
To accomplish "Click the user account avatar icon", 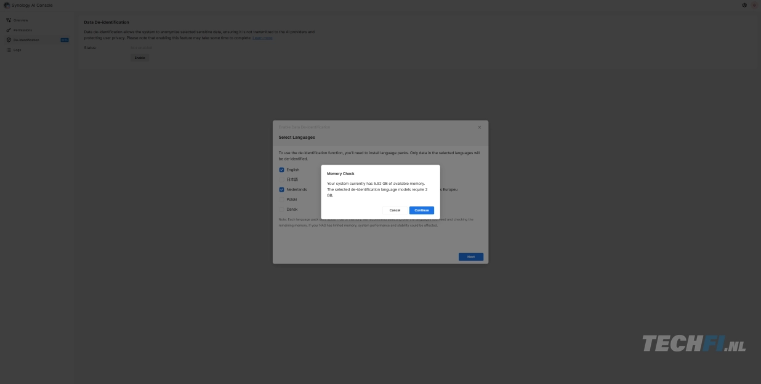I will click(754, 5).
